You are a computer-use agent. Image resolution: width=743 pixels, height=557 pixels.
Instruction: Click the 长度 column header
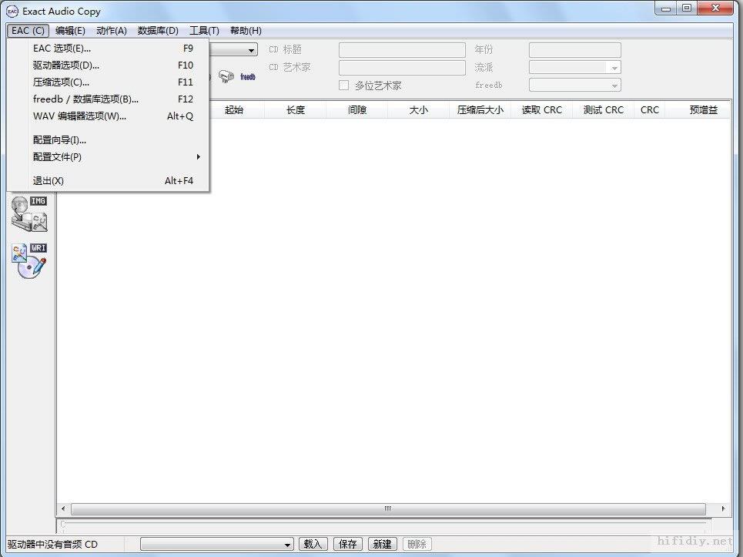click(x=295, y=110)
